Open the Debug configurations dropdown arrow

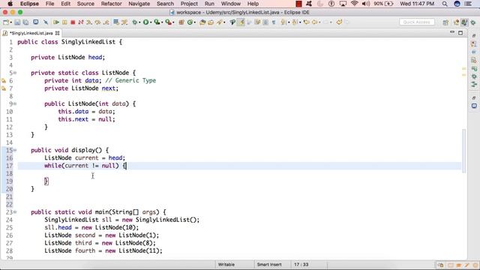139,22
